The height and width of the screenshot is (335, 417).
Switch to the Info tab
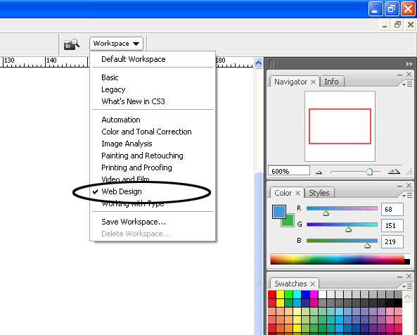coord(331,82)
